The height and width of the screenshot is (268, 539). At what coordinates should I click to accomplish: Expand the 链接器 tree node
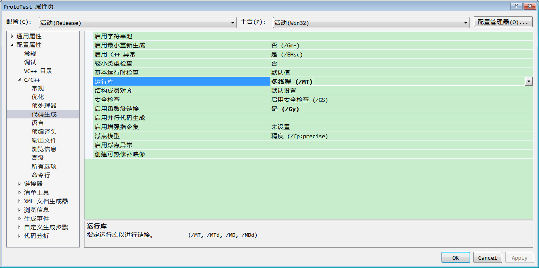(x=20, y=184)
